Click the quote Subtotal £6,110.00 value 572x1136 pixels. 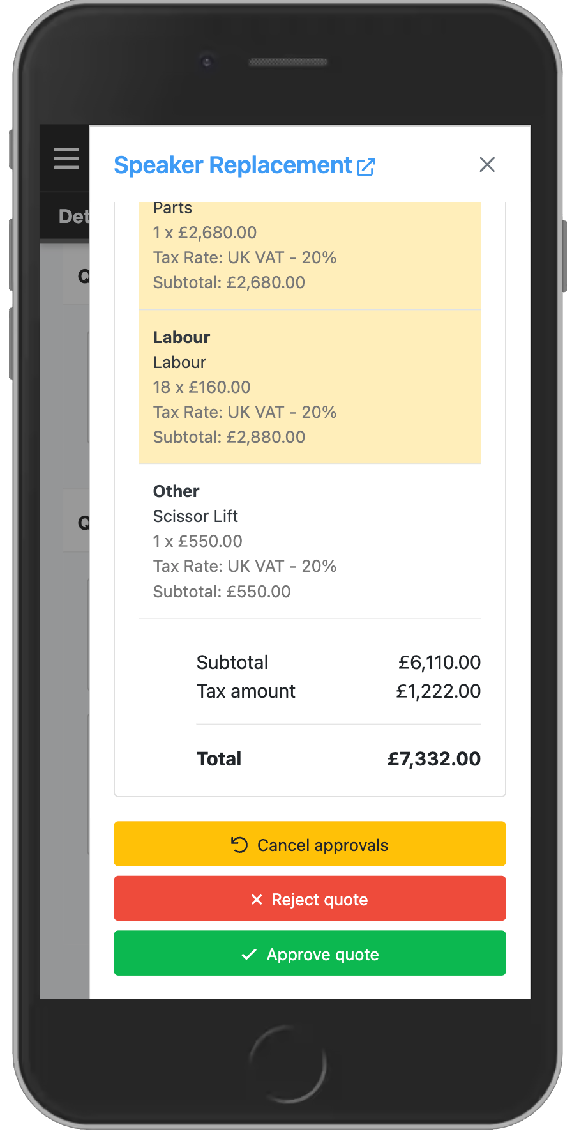(439, 663)
